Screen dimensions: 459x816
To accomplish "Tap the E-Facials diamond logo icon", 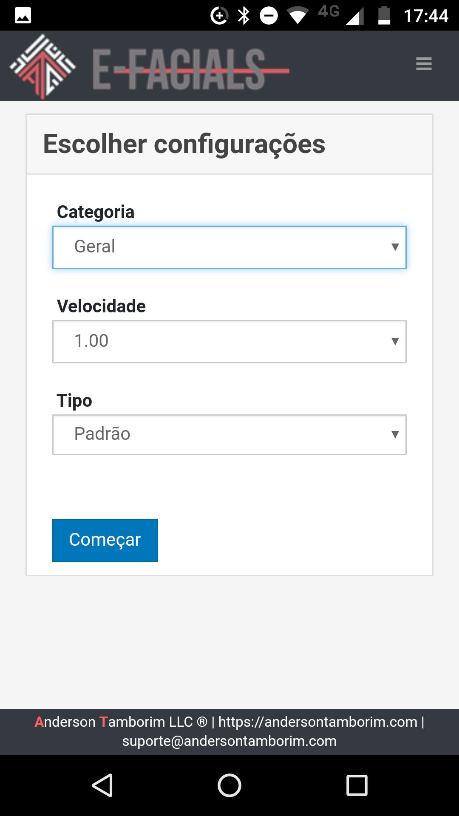I will (x=42, y=66).
